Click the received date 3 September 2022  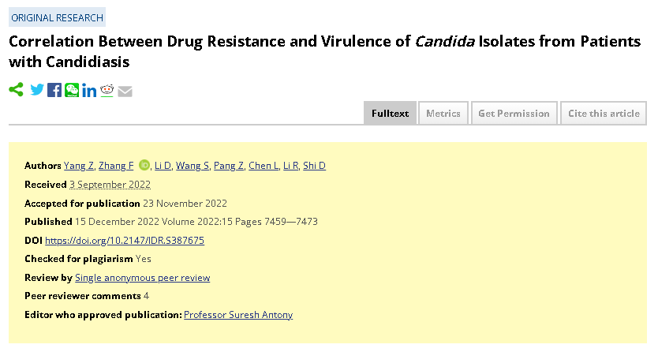tap(110, 185)
